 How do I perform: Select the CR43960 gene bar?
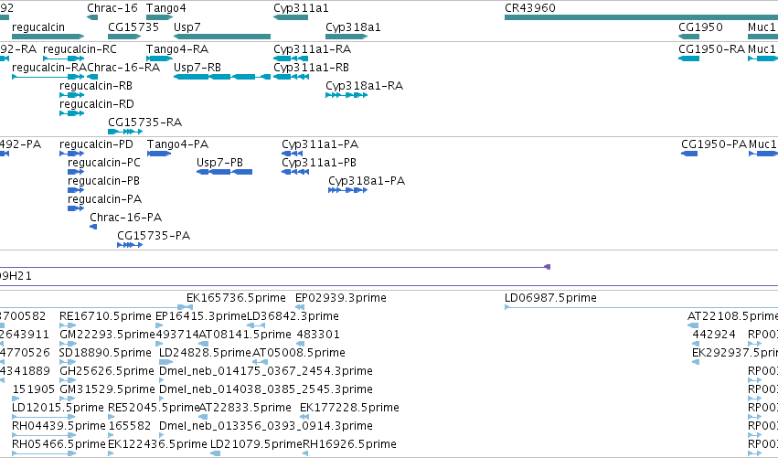[641, 17]
